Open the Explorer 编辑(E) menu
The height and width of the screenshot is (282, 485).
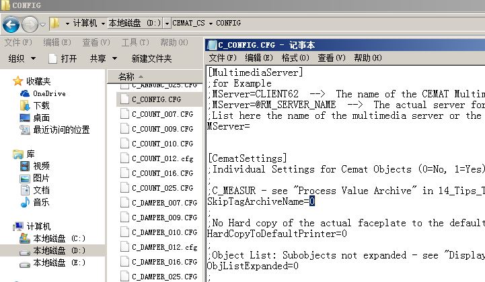tap(57, 42)
